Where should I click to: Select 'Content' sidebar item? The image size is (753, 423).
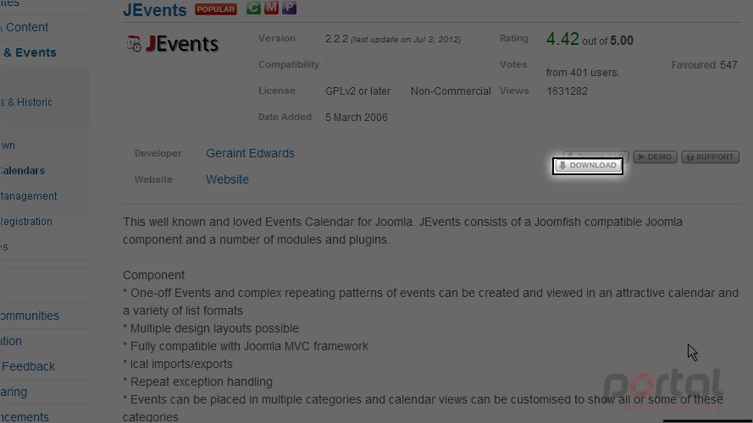(x=27, y=27)
